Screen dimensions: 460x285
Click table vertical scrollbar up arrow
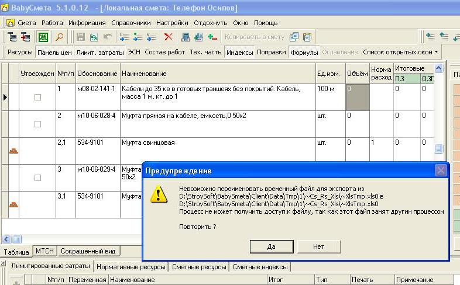(438, 68)
